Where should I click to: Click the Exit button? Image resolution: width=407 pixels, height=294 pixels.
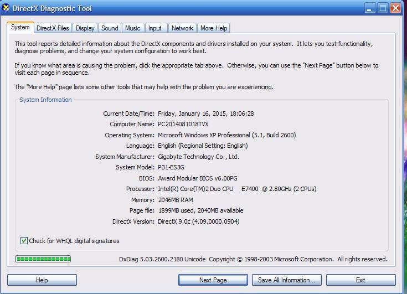click(361, 280)
